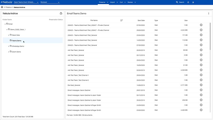The image size is (213, 120).
Task: Show info for 31 KB 4n6 Test Team file
Action: [x=201, y=65]
